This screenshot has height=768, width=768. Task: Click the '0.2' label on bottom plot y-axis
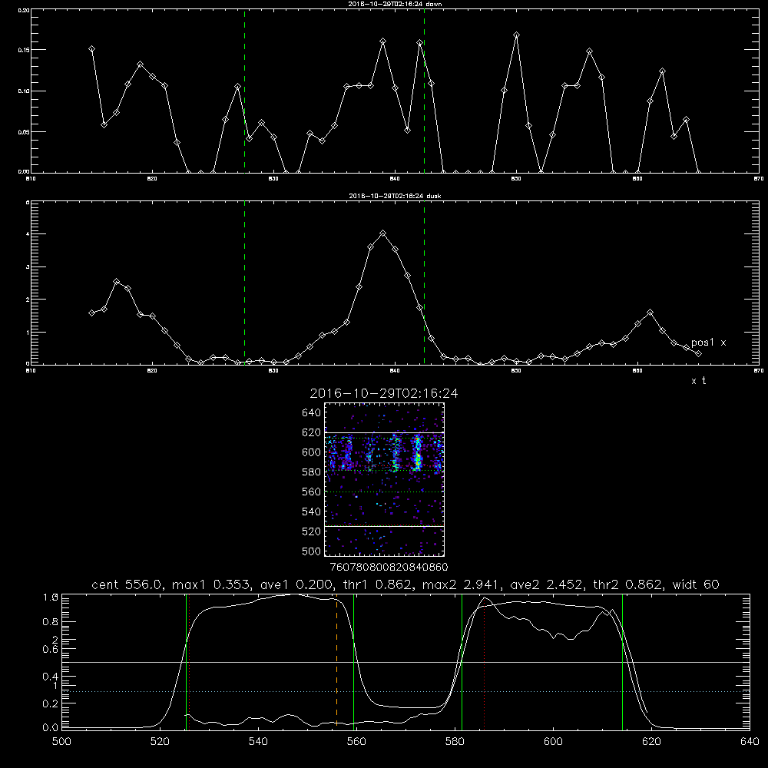[51, 703]
